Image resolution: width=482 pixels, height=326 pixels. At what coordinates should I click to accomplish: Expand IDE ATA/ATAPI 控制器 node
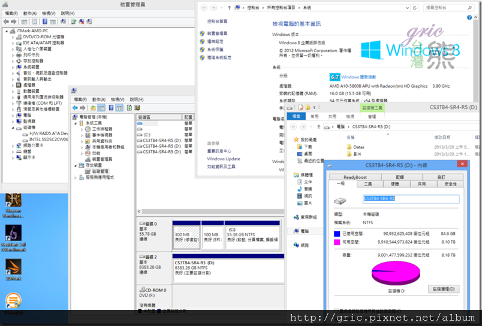click(x=13, y=43)
